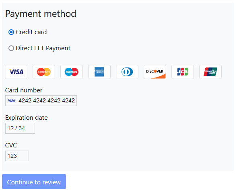Click the MasterCard logo

coord(44,72)
